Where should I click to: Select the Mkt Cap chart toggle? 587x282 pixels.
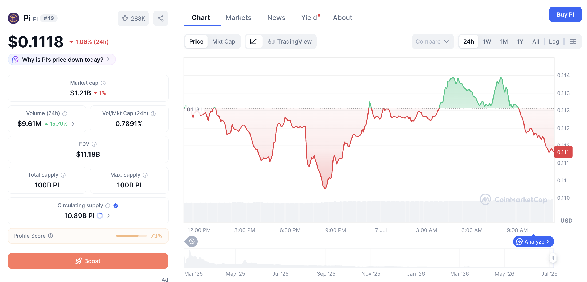224,41
